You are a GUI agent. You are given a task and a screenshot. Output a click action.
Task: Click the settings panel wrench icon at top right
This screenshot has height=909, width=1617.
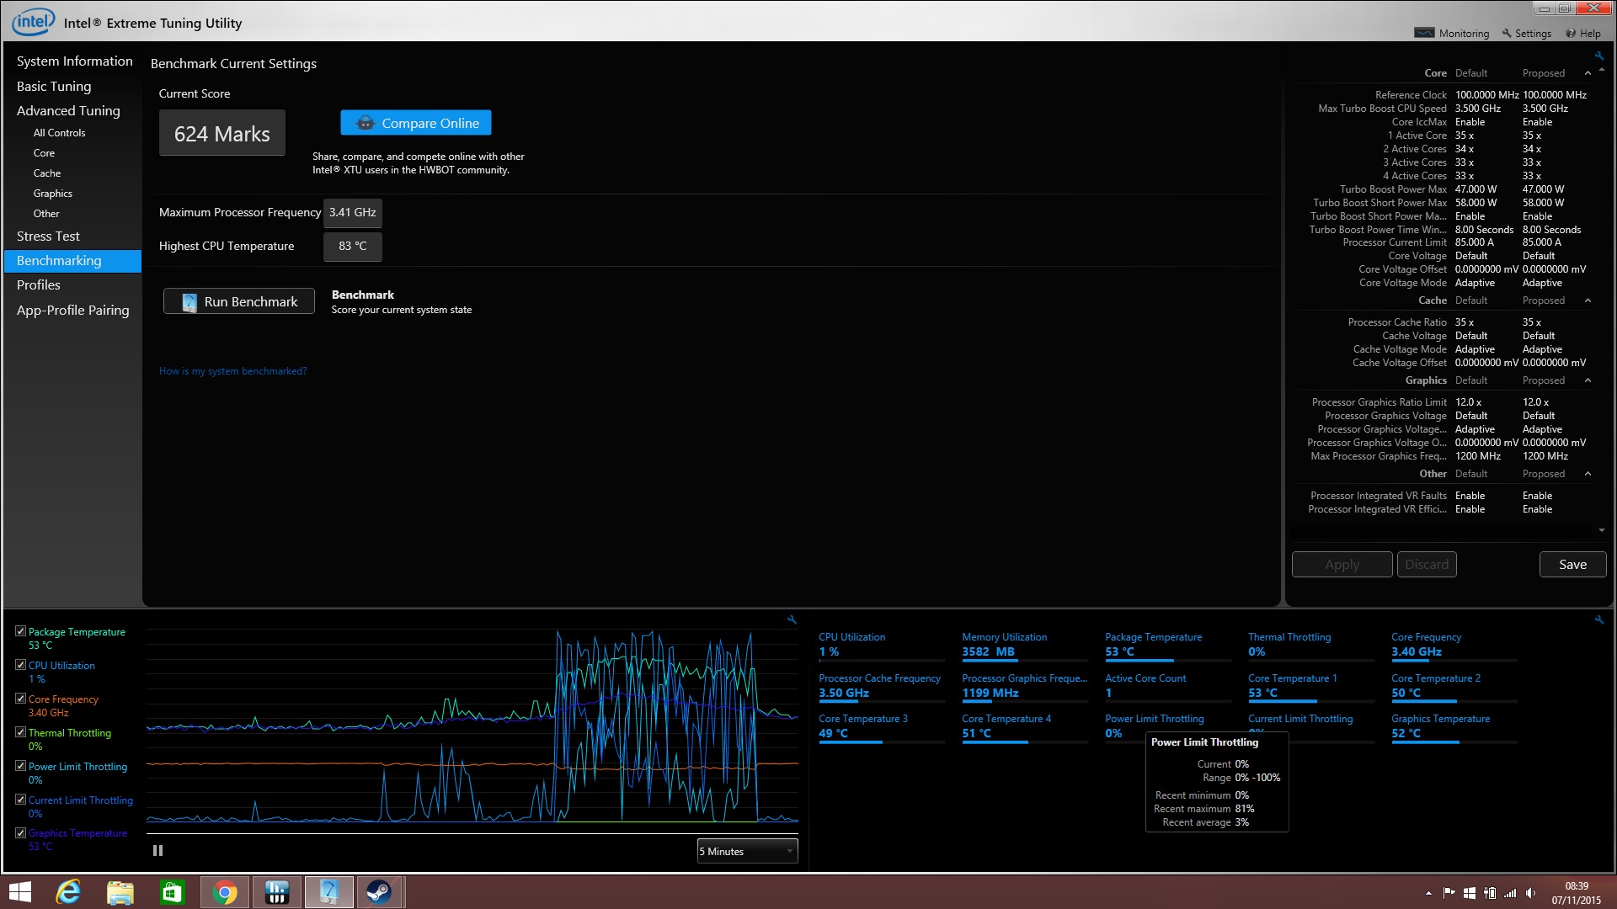tap(1598, 56)
